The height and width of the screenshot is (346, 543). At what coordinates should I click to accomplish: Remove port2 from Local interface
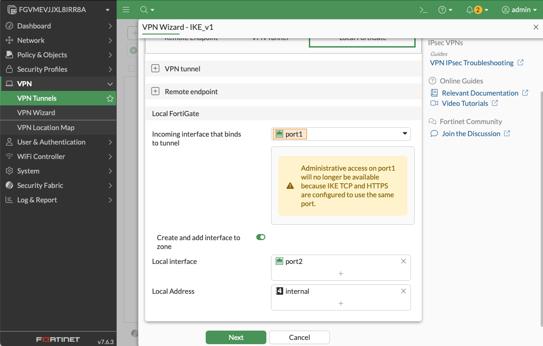404,261
